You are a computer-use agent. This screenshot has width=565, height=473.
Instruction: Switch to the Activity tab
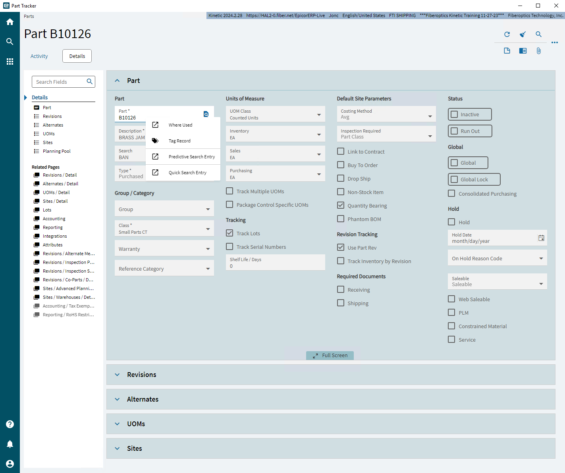coord(39,56)
